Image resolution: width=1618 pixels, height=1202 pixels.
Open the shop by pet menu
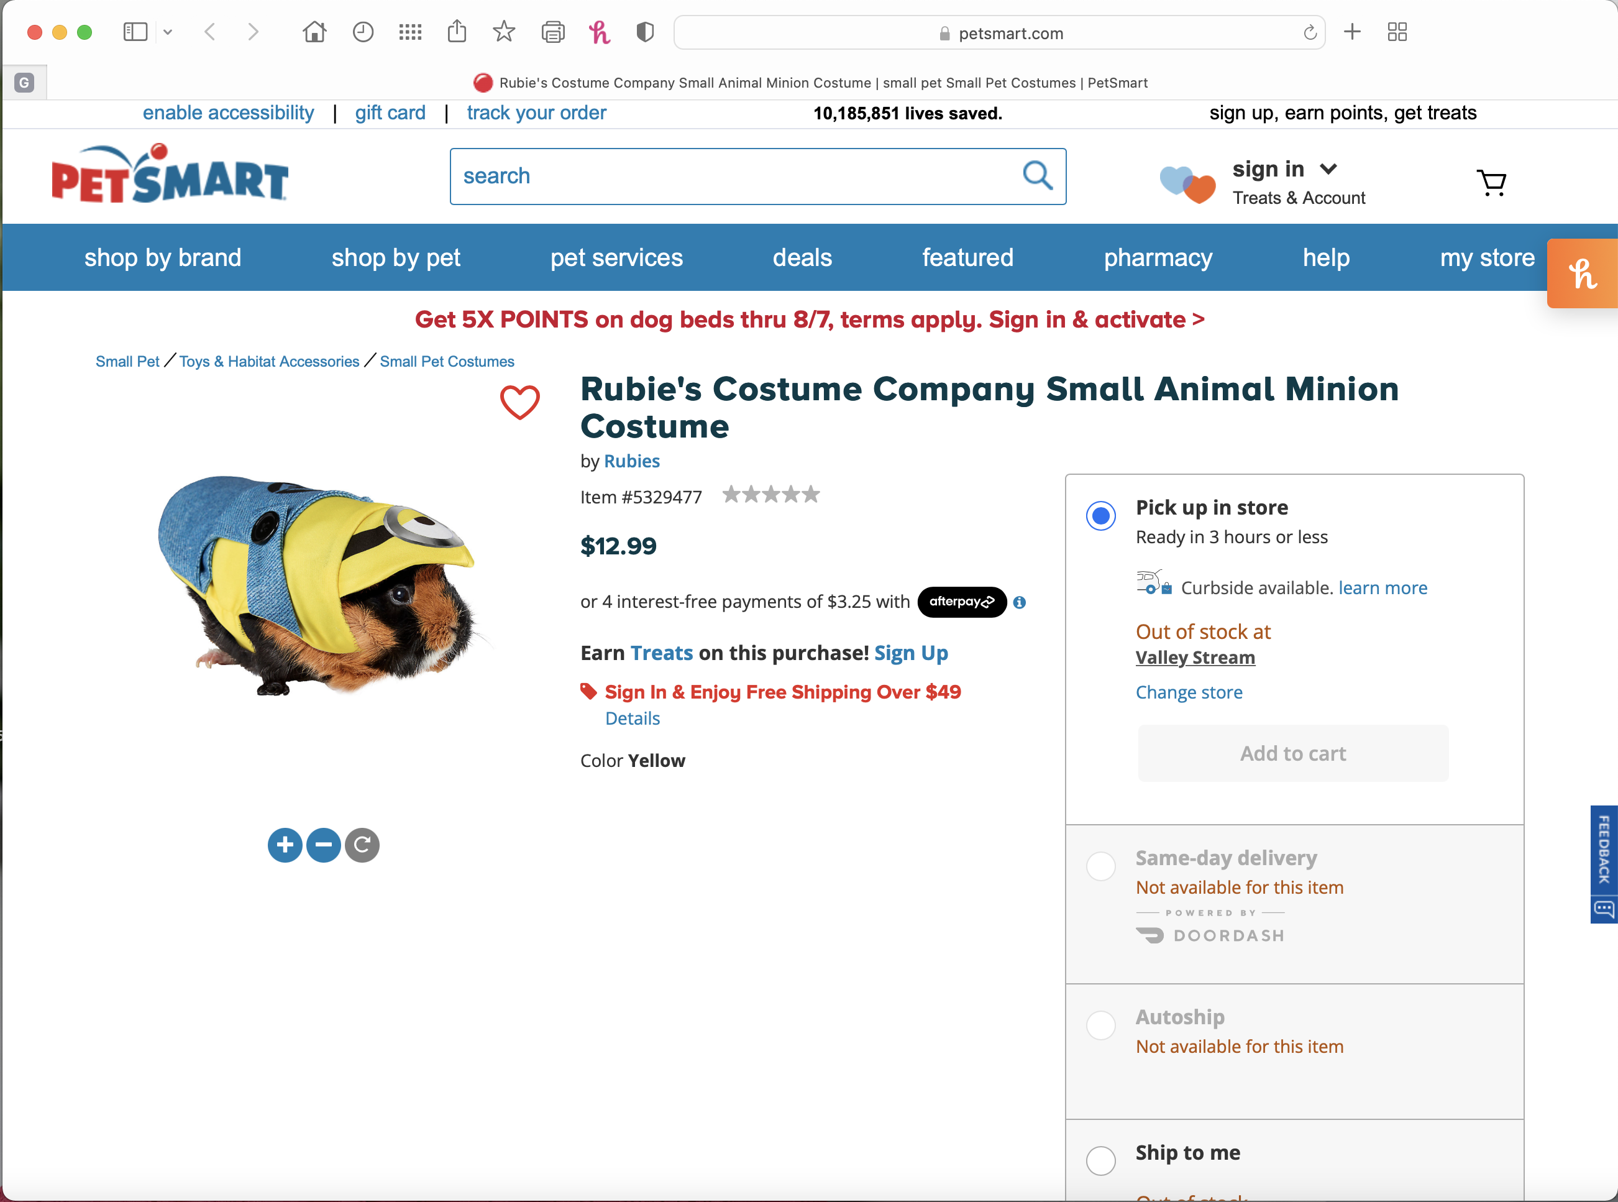point(396,257)
